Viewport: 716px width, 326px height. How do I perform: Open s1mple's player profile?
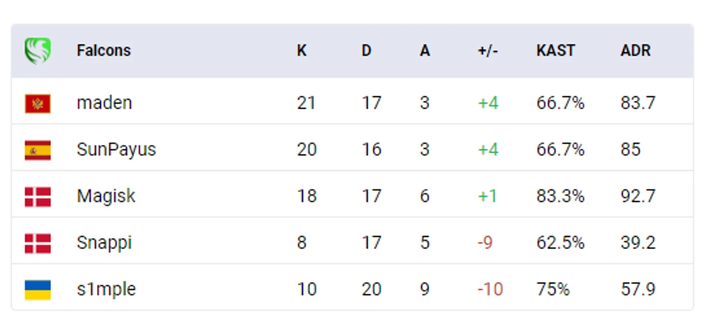106,289
